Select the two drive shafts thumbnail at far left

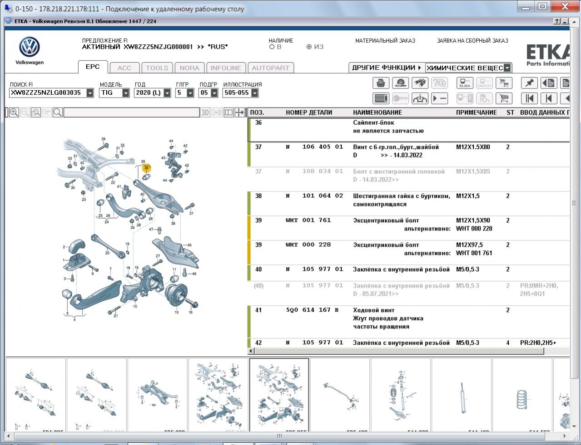point(35,394)
